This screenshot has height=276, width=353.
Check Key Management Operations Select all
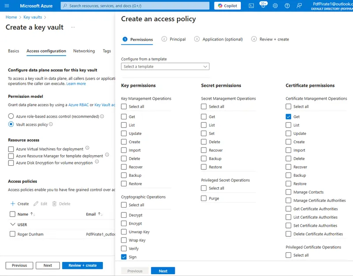[124, 106]
